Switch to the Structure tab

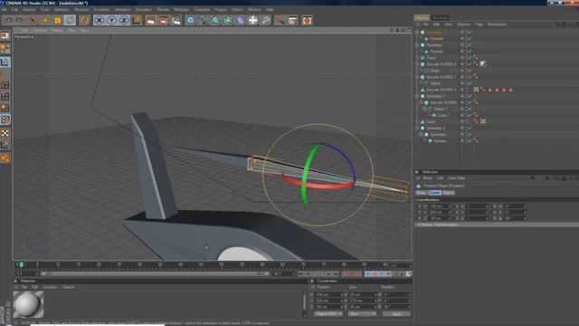coord(440,18)
